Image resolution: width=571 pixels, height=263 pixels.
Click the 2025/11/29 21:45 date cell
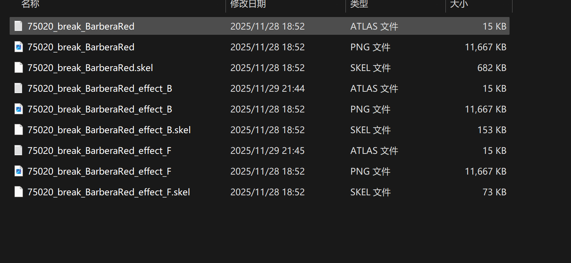[x=267, y=151]
